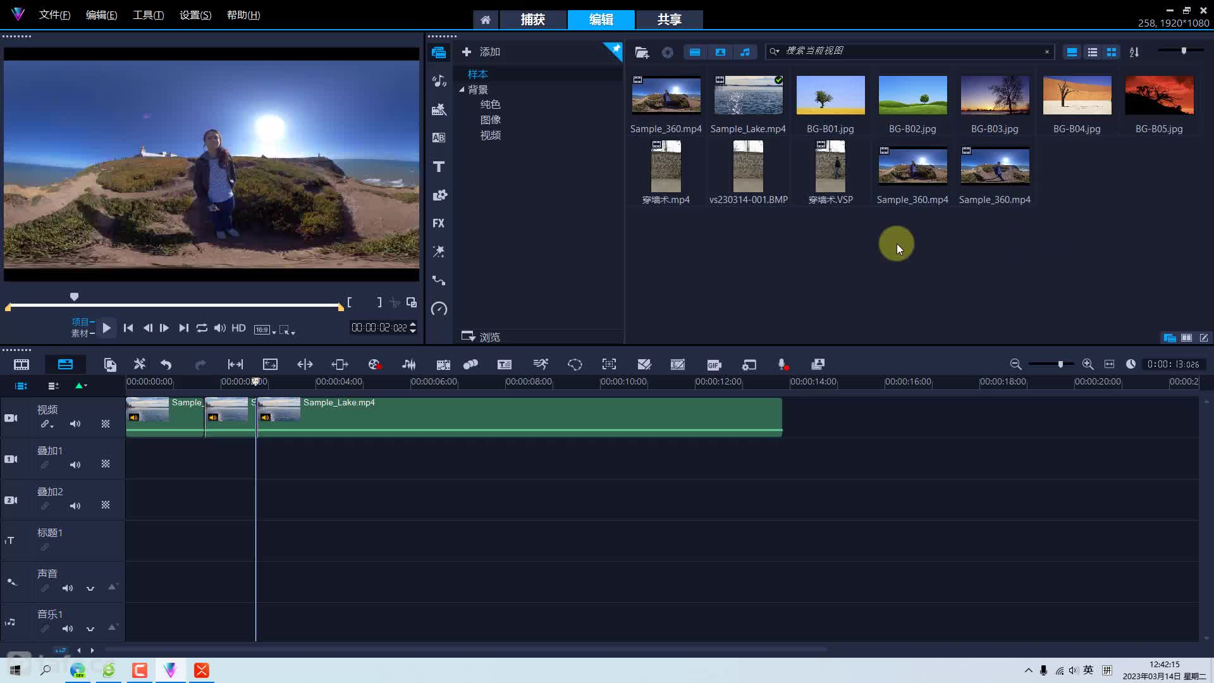Open the templates library icon
Screen dimensions: 1214x683
(439, 109)
